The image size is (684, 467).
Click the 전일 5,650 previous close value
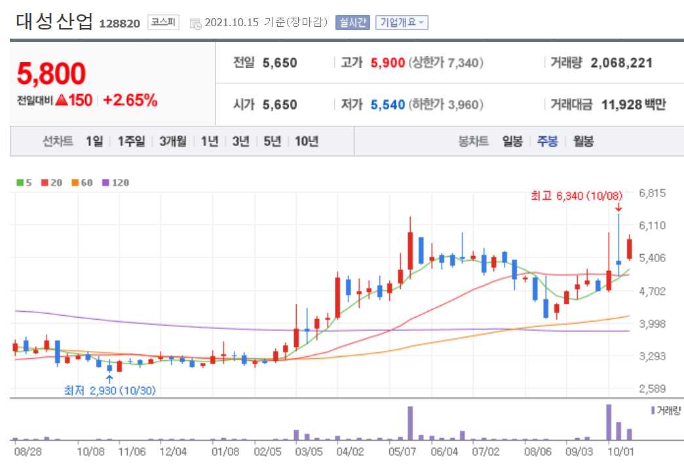280,63
